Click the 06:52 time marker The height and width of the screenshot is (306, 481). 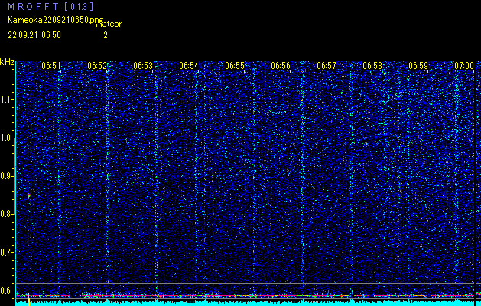[x=97, y=65]
